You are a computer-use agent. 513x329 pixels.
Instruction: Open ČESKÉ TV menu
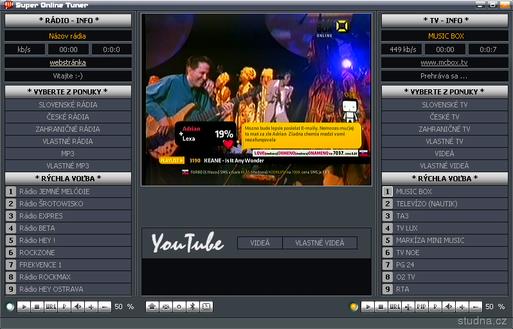pyautogui.click(x=445, y=117)
